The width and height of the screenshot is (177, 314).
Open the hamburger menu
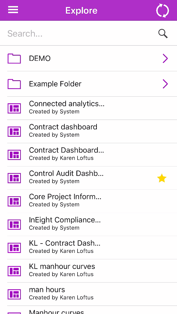coord(13,10)
